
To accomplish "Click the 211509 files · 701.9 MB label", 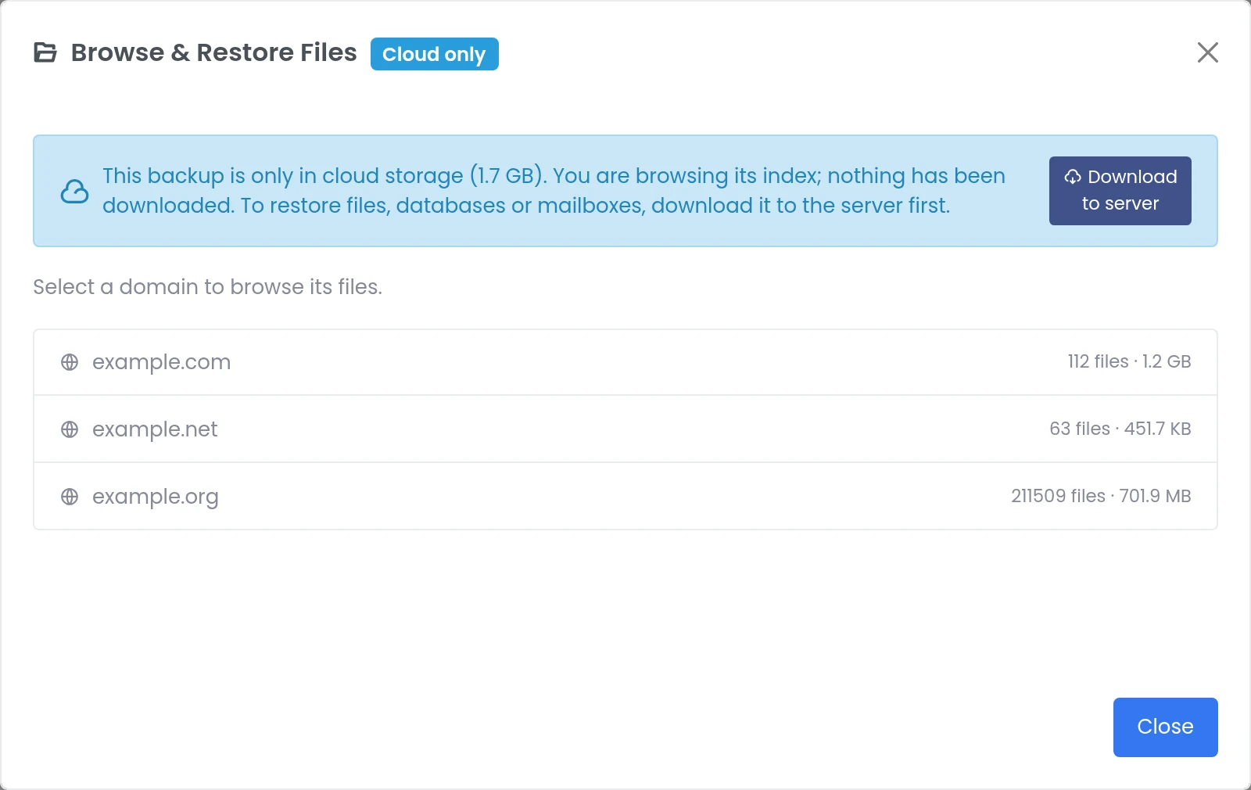I will pos(1101,496).
